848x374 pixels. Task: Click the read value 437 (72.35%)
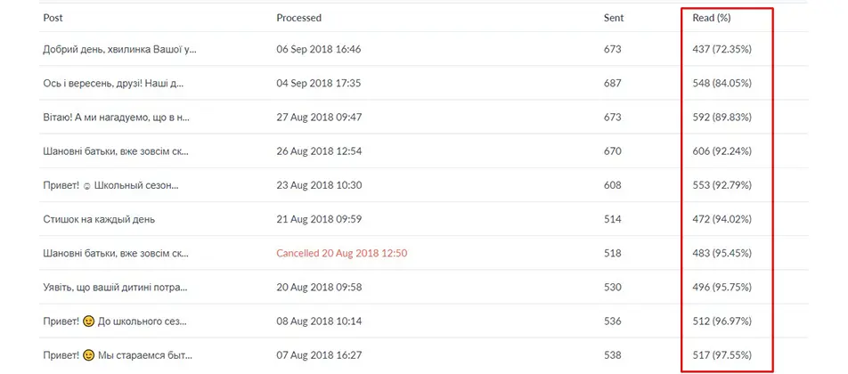pos(722,49)
